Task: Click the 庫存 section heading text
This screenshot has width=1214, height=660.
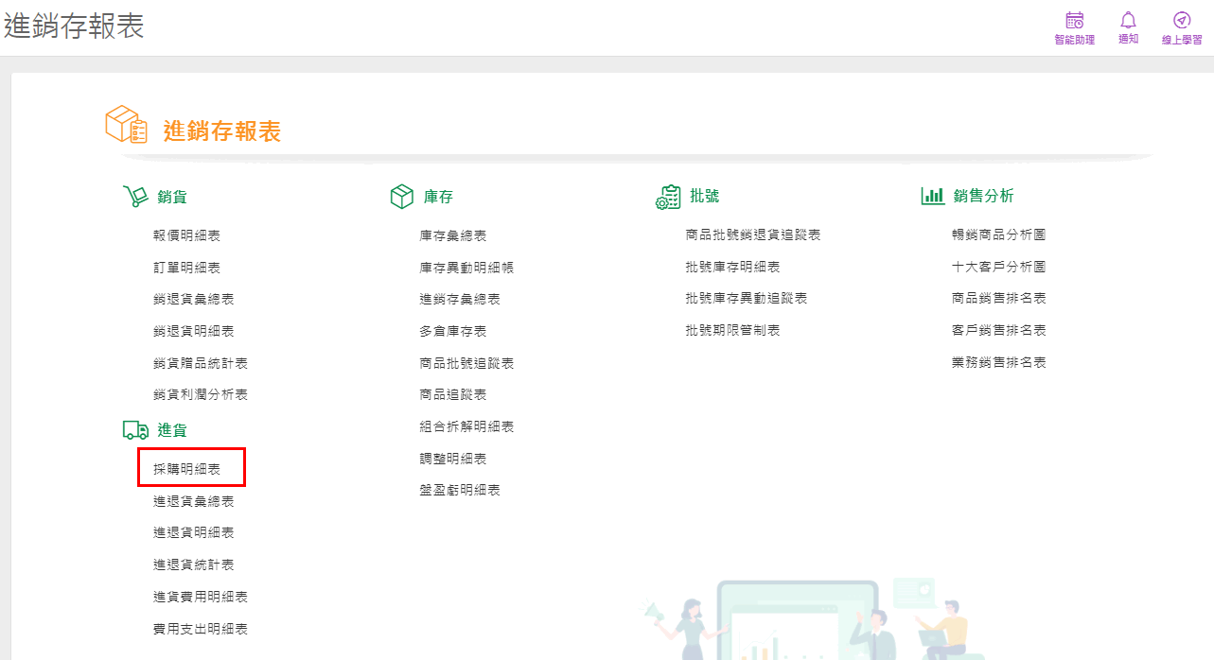Action: tap(438, 197)
